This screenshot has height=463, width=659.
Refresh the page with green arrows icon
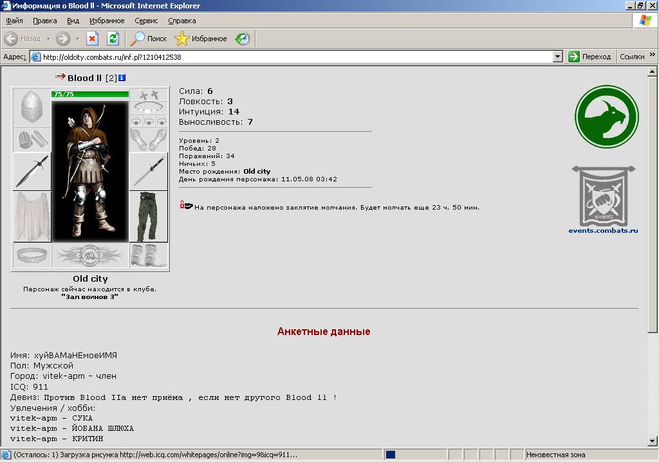(113, 39)
